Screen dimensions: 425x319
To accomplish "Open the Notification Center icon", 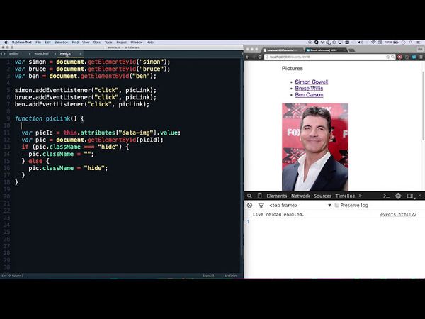I will pos(419,43).
